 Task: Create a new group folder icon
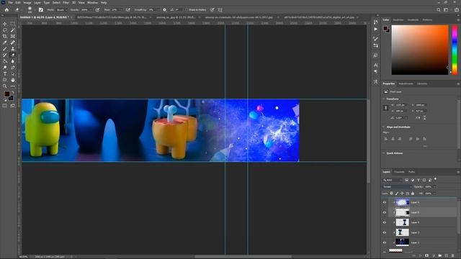pos(440,255)
